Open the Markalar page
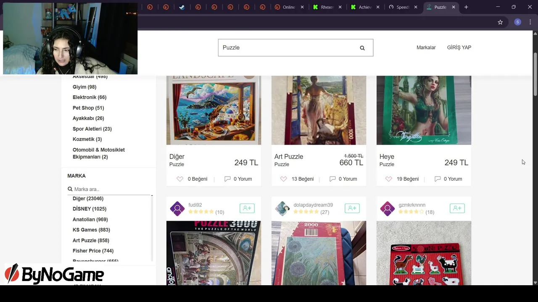Image resolution: width=538 pixels, height=302 pixels. [426, 47]
